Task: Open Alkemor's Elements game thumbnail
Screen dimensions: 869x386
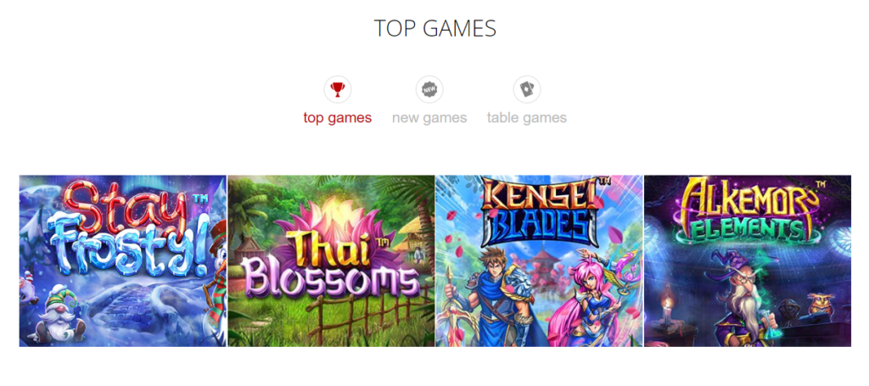Action: coord(748,260)
